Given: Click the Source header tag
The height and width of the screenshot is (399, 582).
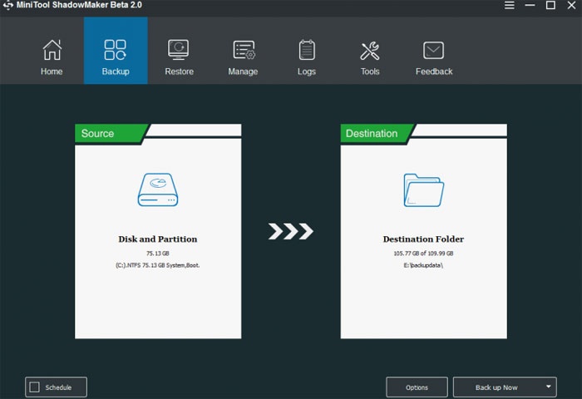Looking at the screenshot, I should click(109, 133).
